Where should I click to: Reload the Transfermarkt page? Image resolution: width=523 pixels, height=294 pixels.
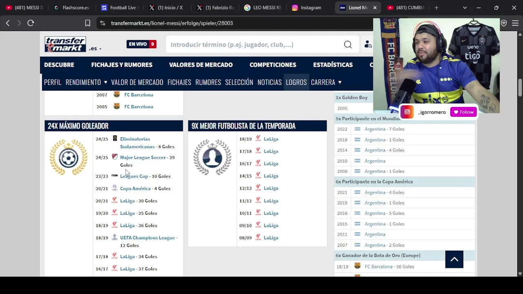(x=31, y=23)
